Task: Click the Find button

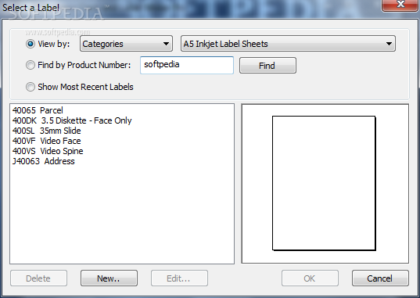Action: (x=267, y=66)
